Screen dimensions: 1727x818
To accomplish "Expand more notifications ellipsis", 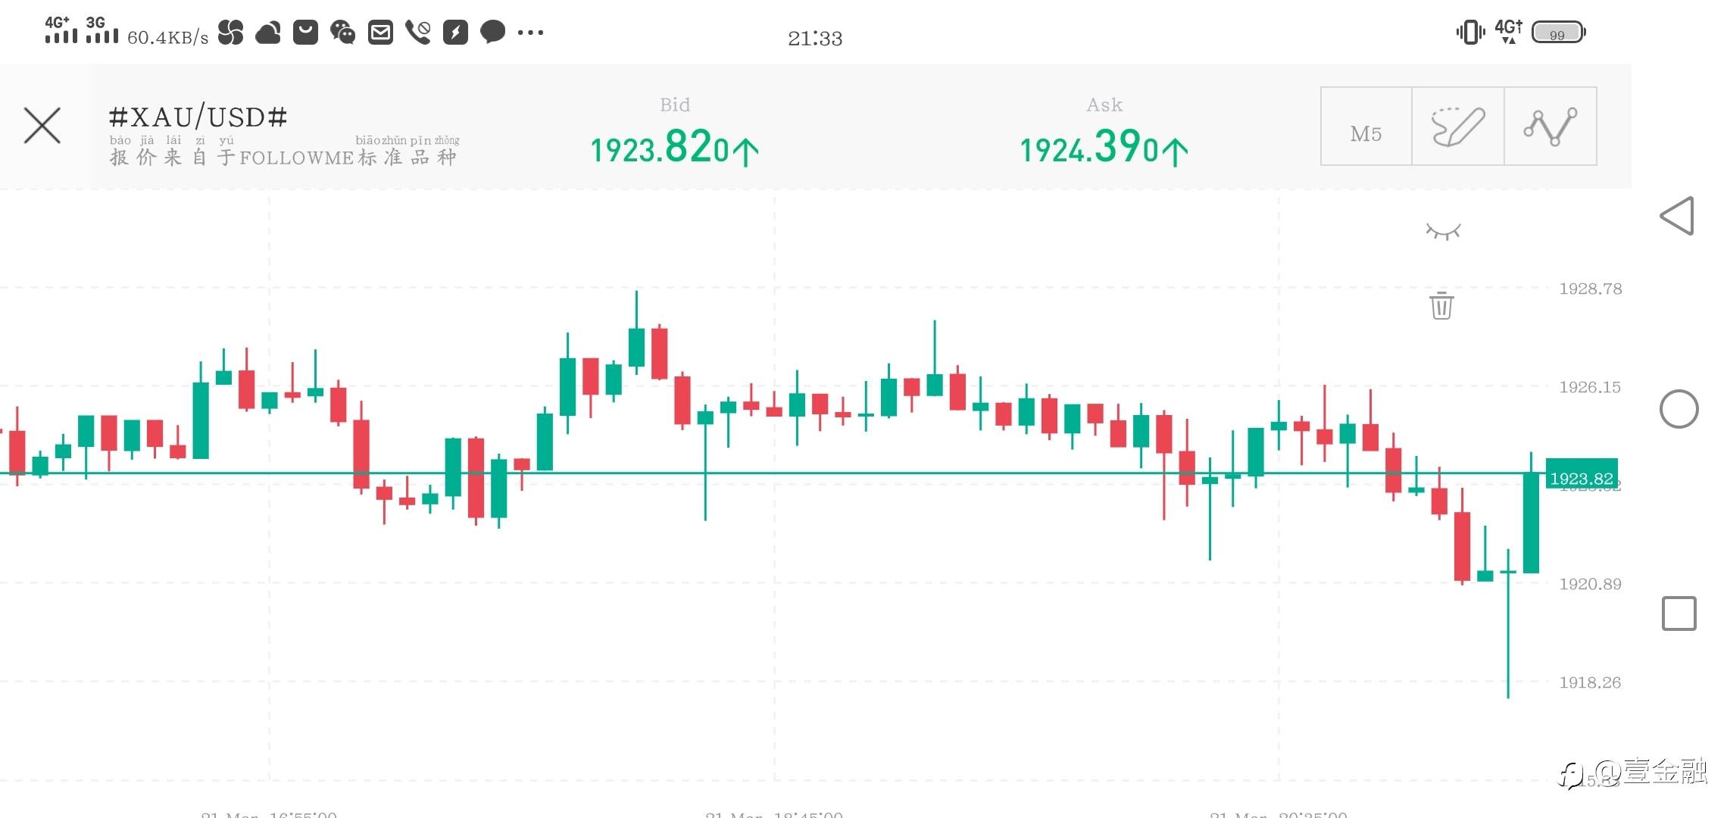I will 530,33.
